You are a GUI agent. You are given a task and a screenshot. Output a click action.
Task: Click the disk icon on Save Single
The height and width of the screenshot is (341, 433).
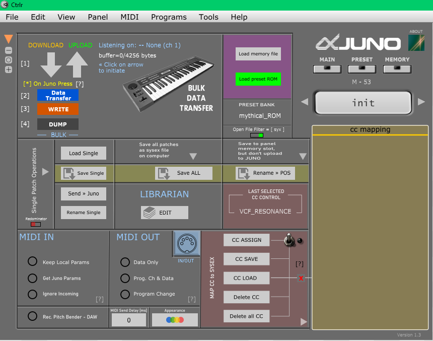[x=69, y=173]
